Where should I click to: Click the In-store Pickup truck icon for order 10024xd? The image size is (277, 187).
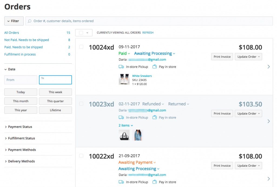(121, 67)
